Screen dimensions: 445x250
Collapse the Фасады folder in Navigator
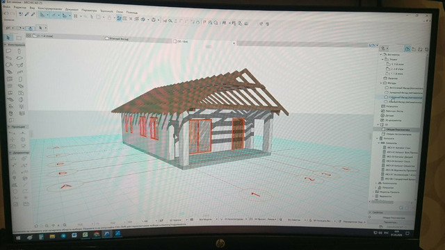pos(381,83)
